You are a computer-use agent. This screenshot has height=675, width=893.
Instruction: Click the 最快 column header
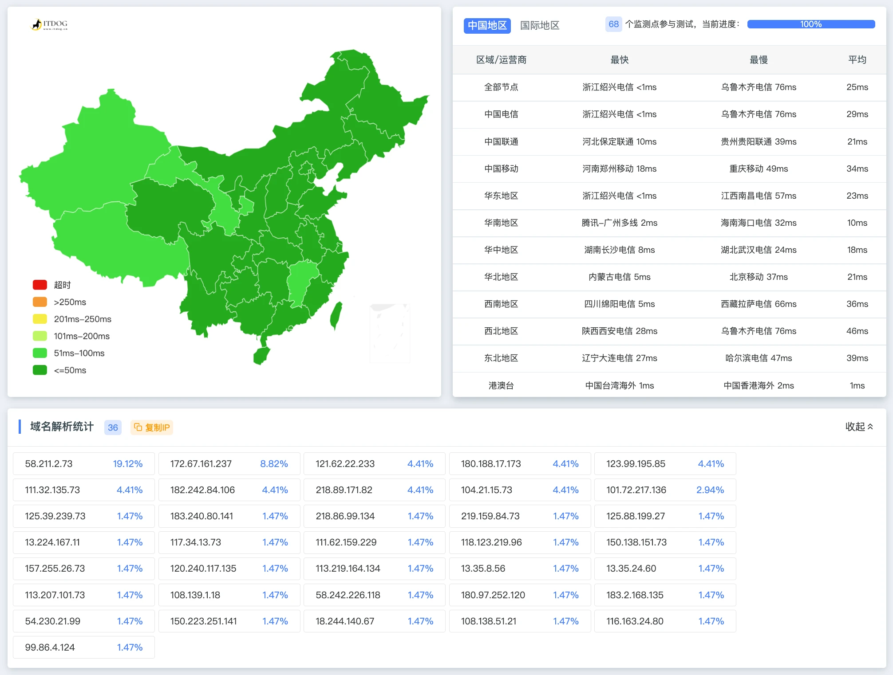tap(619, 60)
